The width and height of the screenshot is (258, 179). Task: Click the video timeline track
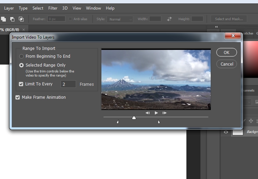click(x=156, y=117)
